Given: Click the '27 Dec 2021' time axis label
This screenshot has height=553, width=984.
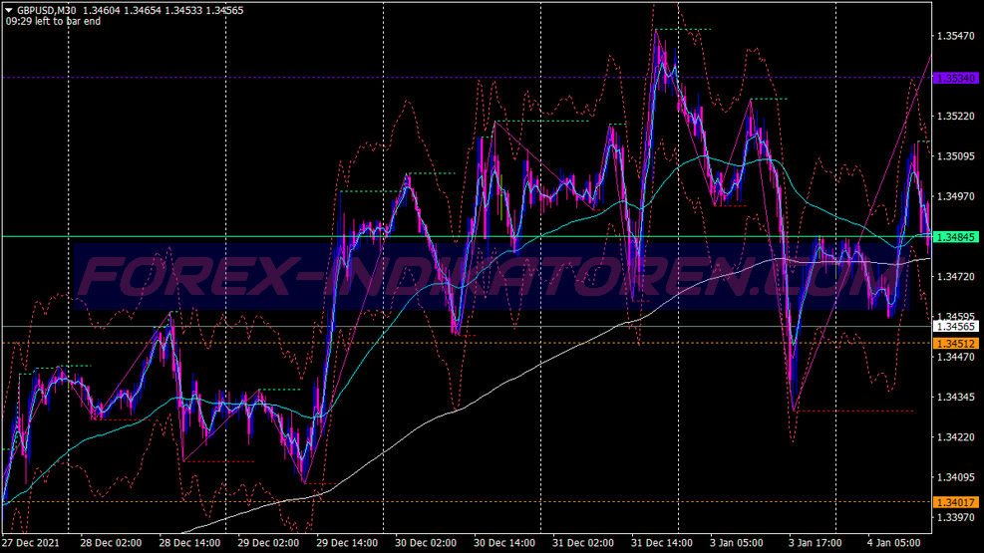Looking at the screenshot, I should coord(31,543).
